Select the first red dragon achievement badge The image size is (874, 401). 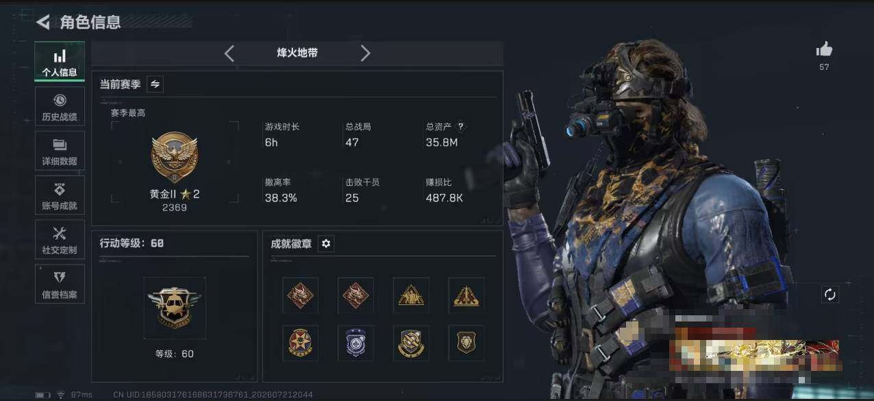tap(300, 295)
